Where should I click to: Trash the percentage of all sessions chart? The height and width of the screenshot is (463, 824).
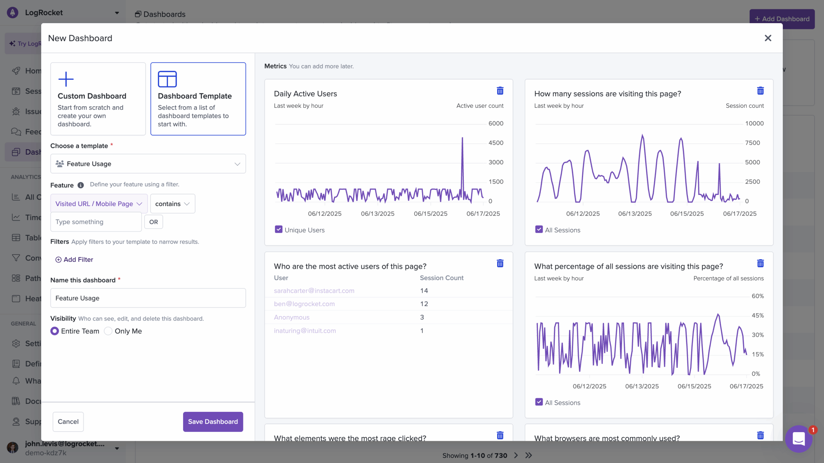coord(760,264)
